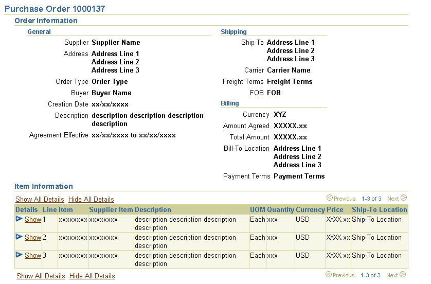
Task: Click top Hide All Details link
Action: [x=91, y=199]
